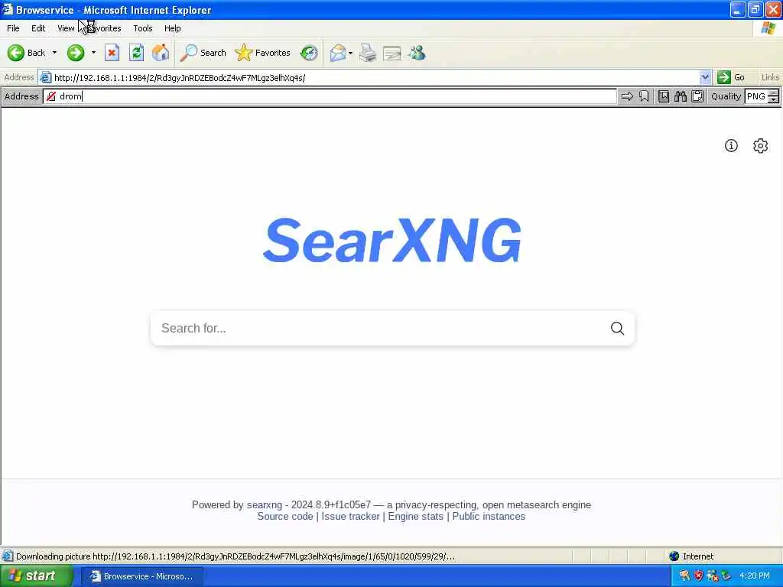Image resolution: width=783 pixels, height=587 pixels.
Task: Open the Tools menu
Action: [143, 28]
